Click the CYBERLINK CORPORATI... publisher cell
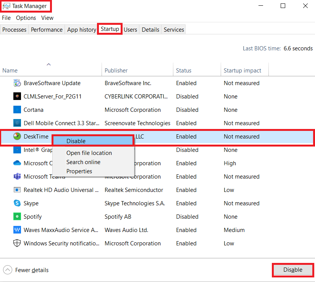 pos(136,97)
